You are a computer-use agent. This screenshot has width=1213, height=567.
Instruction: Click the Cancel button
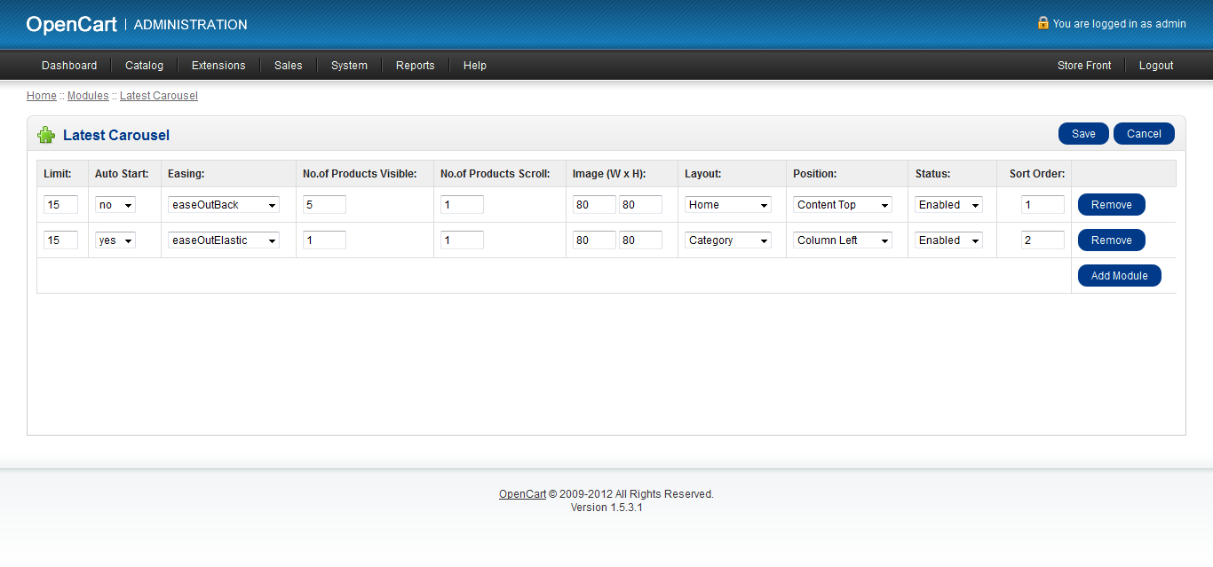(x=1144, y=134)
